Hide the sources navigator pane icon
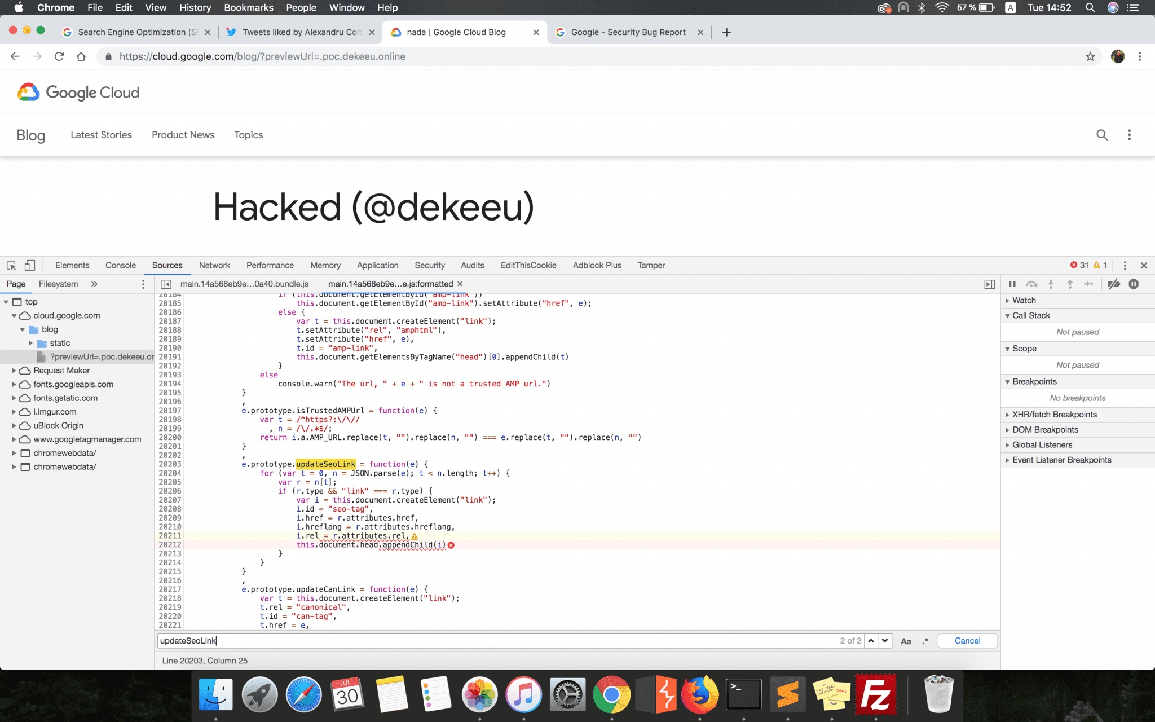 [x=166, y=284]
